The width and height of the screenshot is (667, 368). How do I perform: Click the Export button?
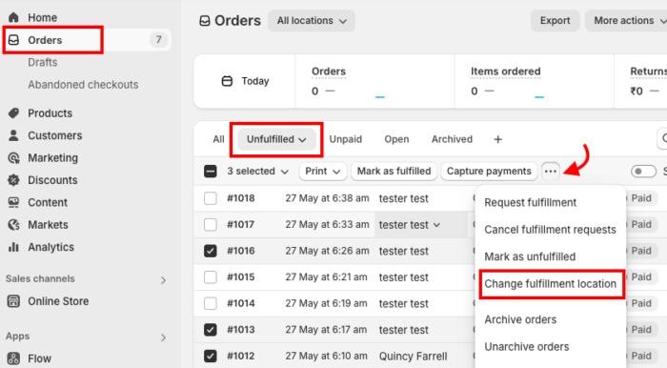point(555,21)
